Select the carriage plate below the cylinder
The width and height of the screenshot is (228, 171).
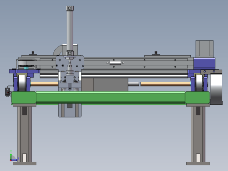click(x=70, y=63)
